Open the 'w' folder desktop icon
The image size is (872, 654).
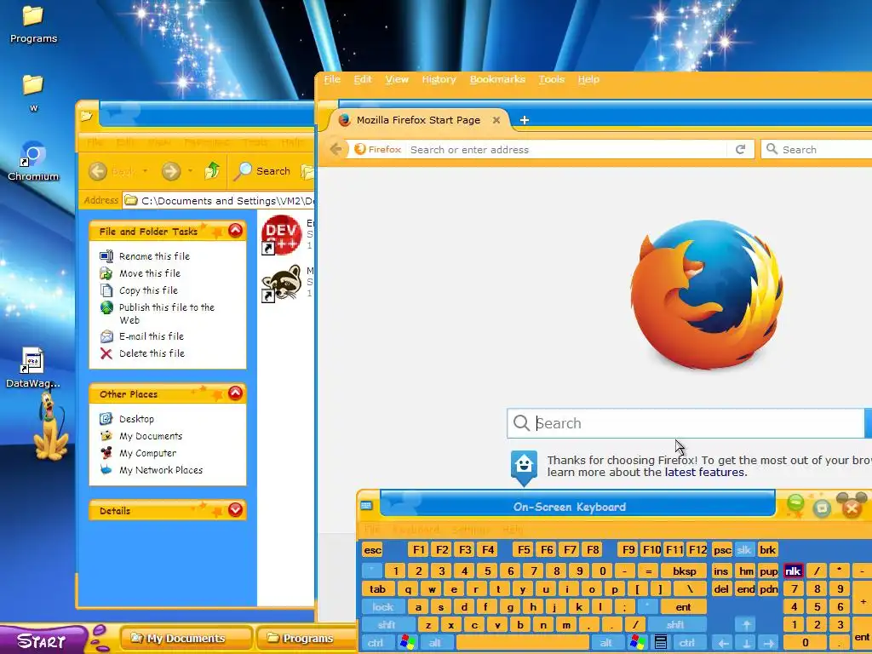click(x=33, y=92)
